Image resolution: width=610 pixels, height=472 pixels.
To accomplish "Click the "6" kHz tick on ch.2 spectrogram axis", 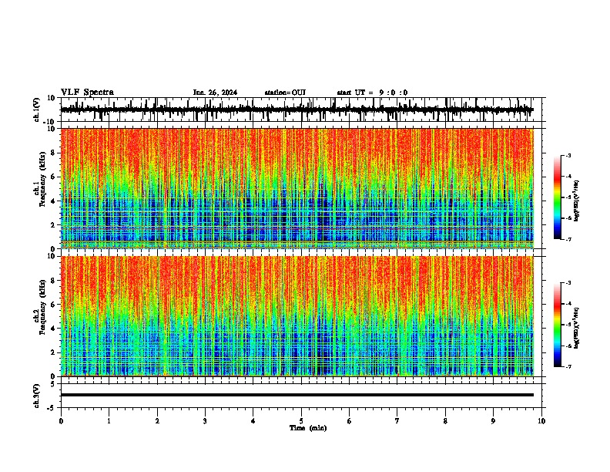I will [x=53, y=305].
